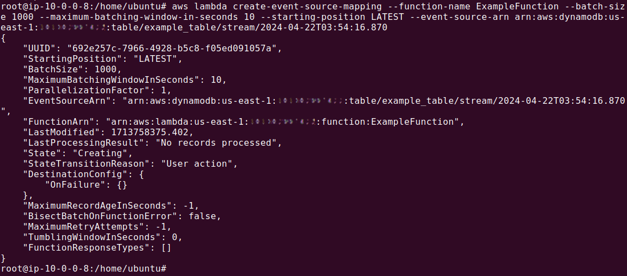627x276 pixels.
Task: Select the MaximumBatchingWindowInSeconds key text
Action: (x=111, y=80)
